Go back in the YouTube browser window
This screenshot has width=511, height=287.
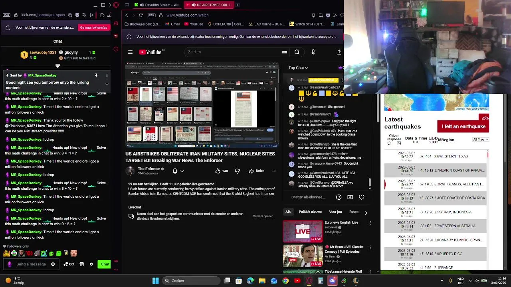127,15
